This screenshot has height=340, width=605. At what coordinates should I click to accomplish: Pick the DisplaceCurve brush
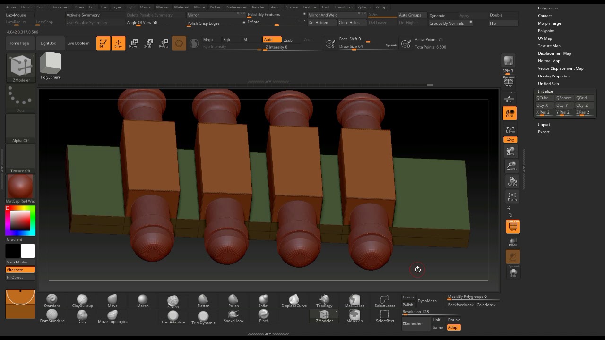tap(294, 301)
